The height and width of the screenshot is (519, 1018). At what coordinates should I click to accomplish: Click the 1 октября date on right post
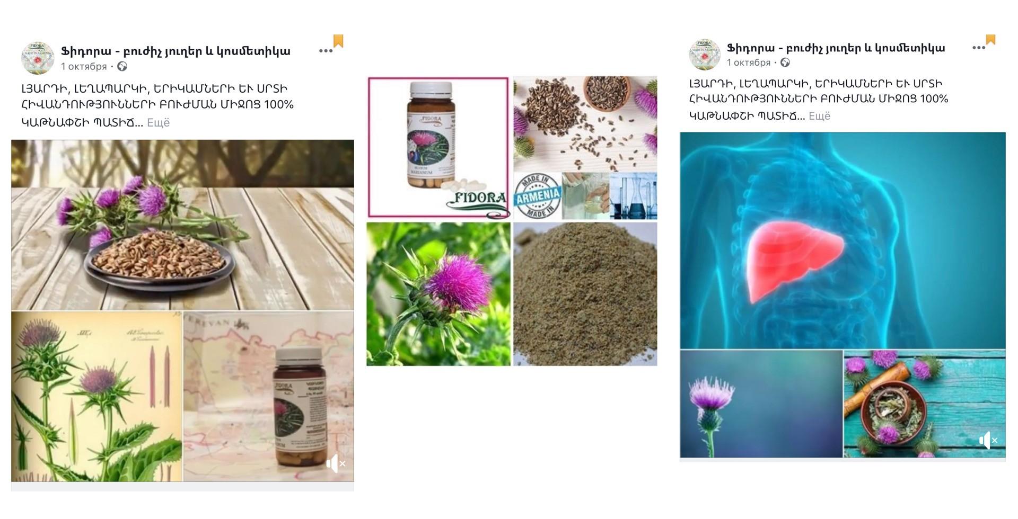click(x=749, y=62)
